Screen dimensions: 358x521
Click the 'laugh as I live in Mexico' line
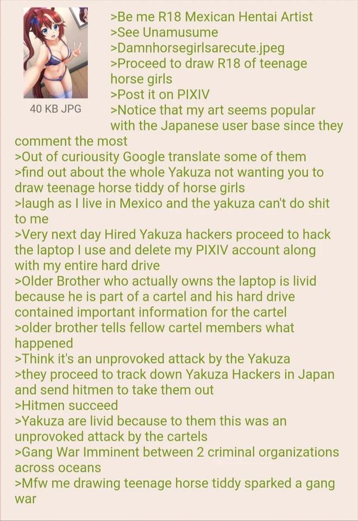[x=172, y=203]
